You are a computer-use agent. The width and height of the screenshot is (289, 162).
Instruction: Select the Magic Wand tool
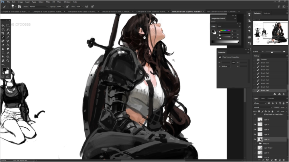point(8,29)
